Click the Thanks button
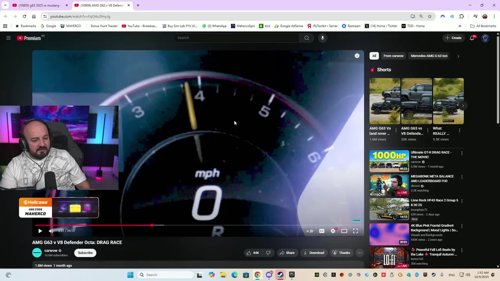 (341, 253)
